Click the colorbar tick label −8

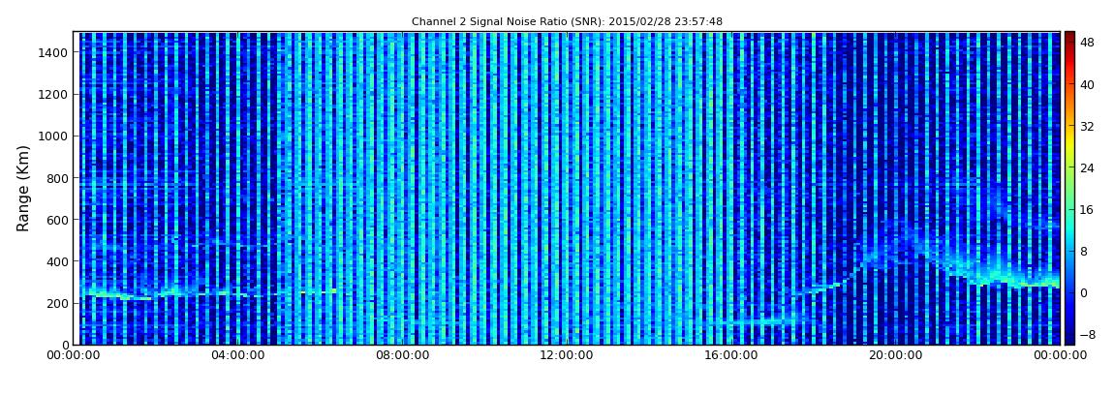tap(1087, 334)
